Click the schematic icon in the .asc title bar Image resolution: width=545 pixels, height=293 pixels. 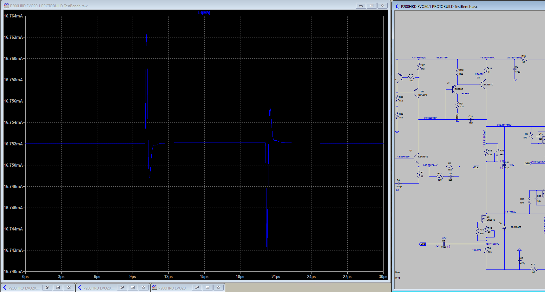(397, 6)
